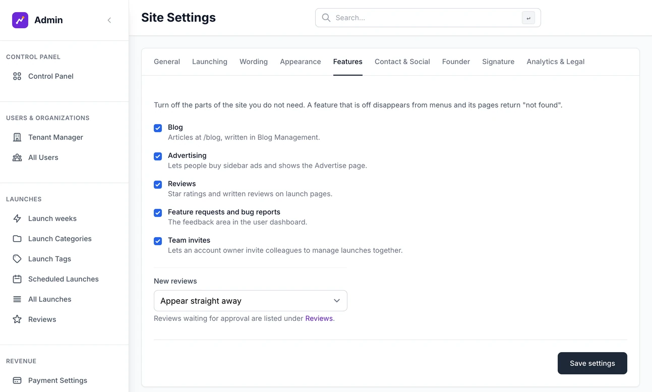
Task: Click the Payment Settings card icon
Action: point(17,380)
